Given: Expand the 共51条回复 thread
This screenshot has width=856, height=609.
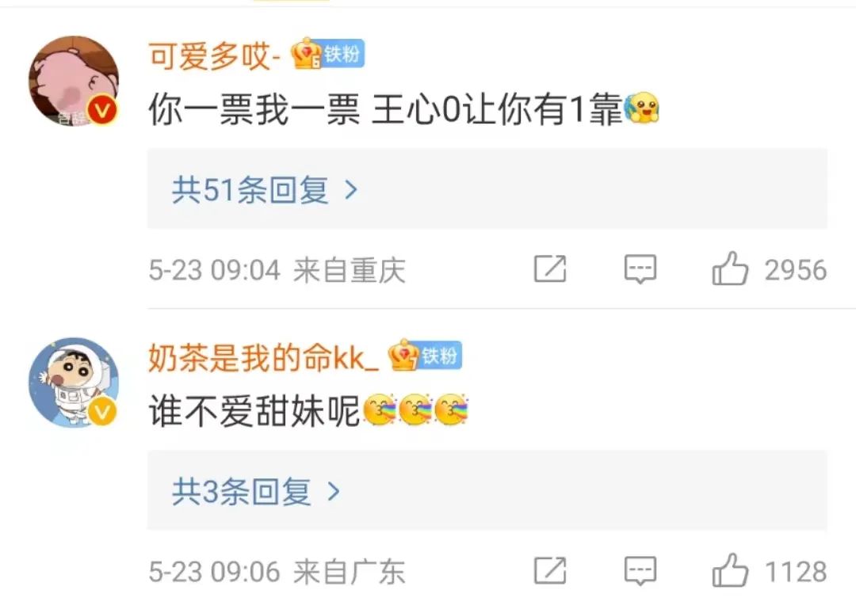Looking at the screenshot, I should [x=487, y=188].
